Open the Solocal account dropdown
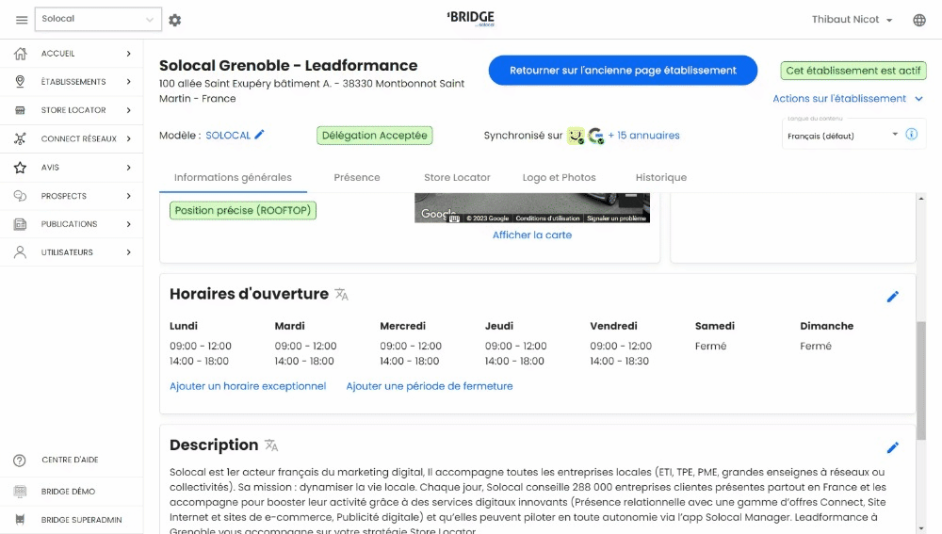This screenshot has height=534, width=942. tap(98, 19)
